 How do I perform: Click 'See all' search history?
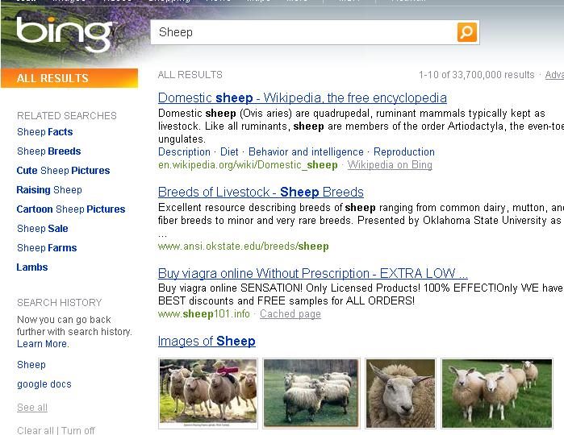(32, 408)
